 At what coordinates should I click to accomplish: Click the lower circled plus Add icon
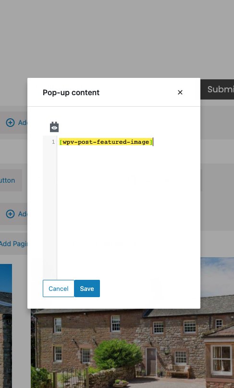[x=10, y=214]
